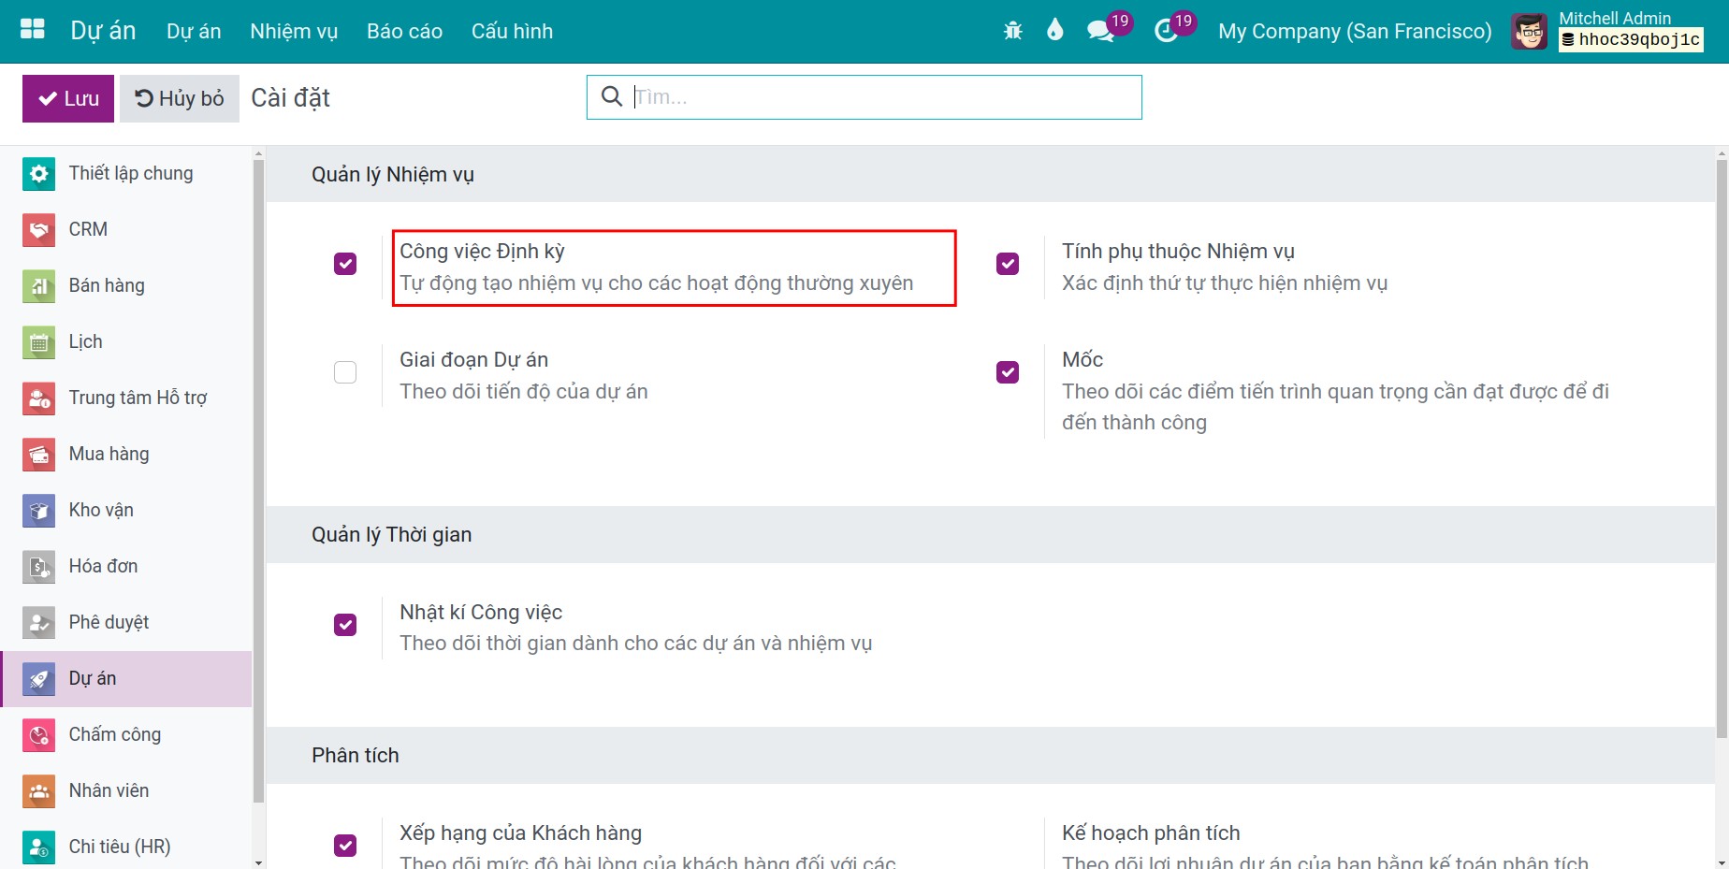The width and height of the screenshot is (1729, 869).
Task: Open the Báo cáo menu
Action: pos(404,31)
